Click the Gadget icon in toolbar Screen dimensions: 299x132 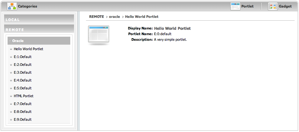click(273, 6)
